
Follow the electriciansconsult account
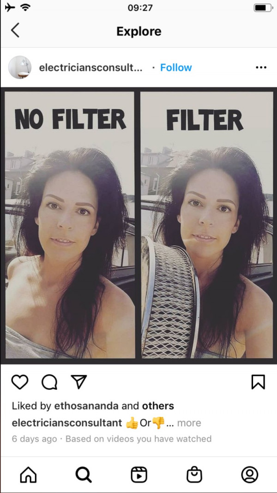(x=176, y=67)
